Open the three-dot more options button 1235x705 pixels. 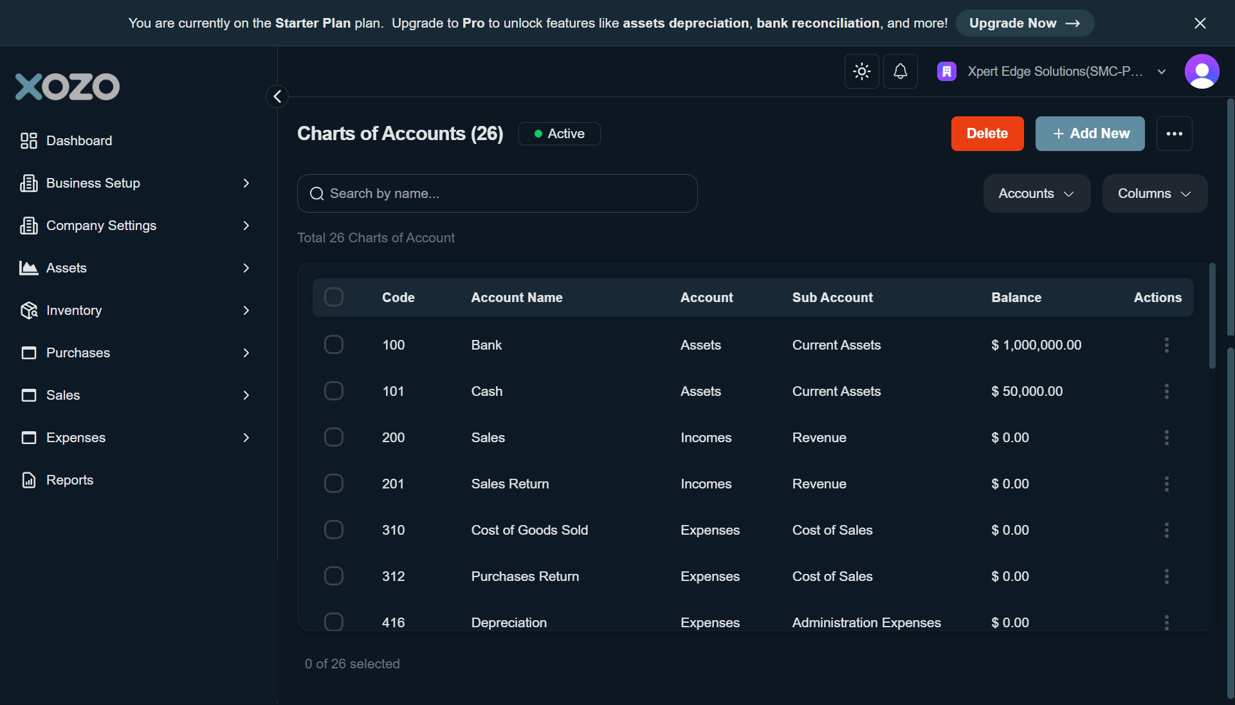[x=1174, y=134]
